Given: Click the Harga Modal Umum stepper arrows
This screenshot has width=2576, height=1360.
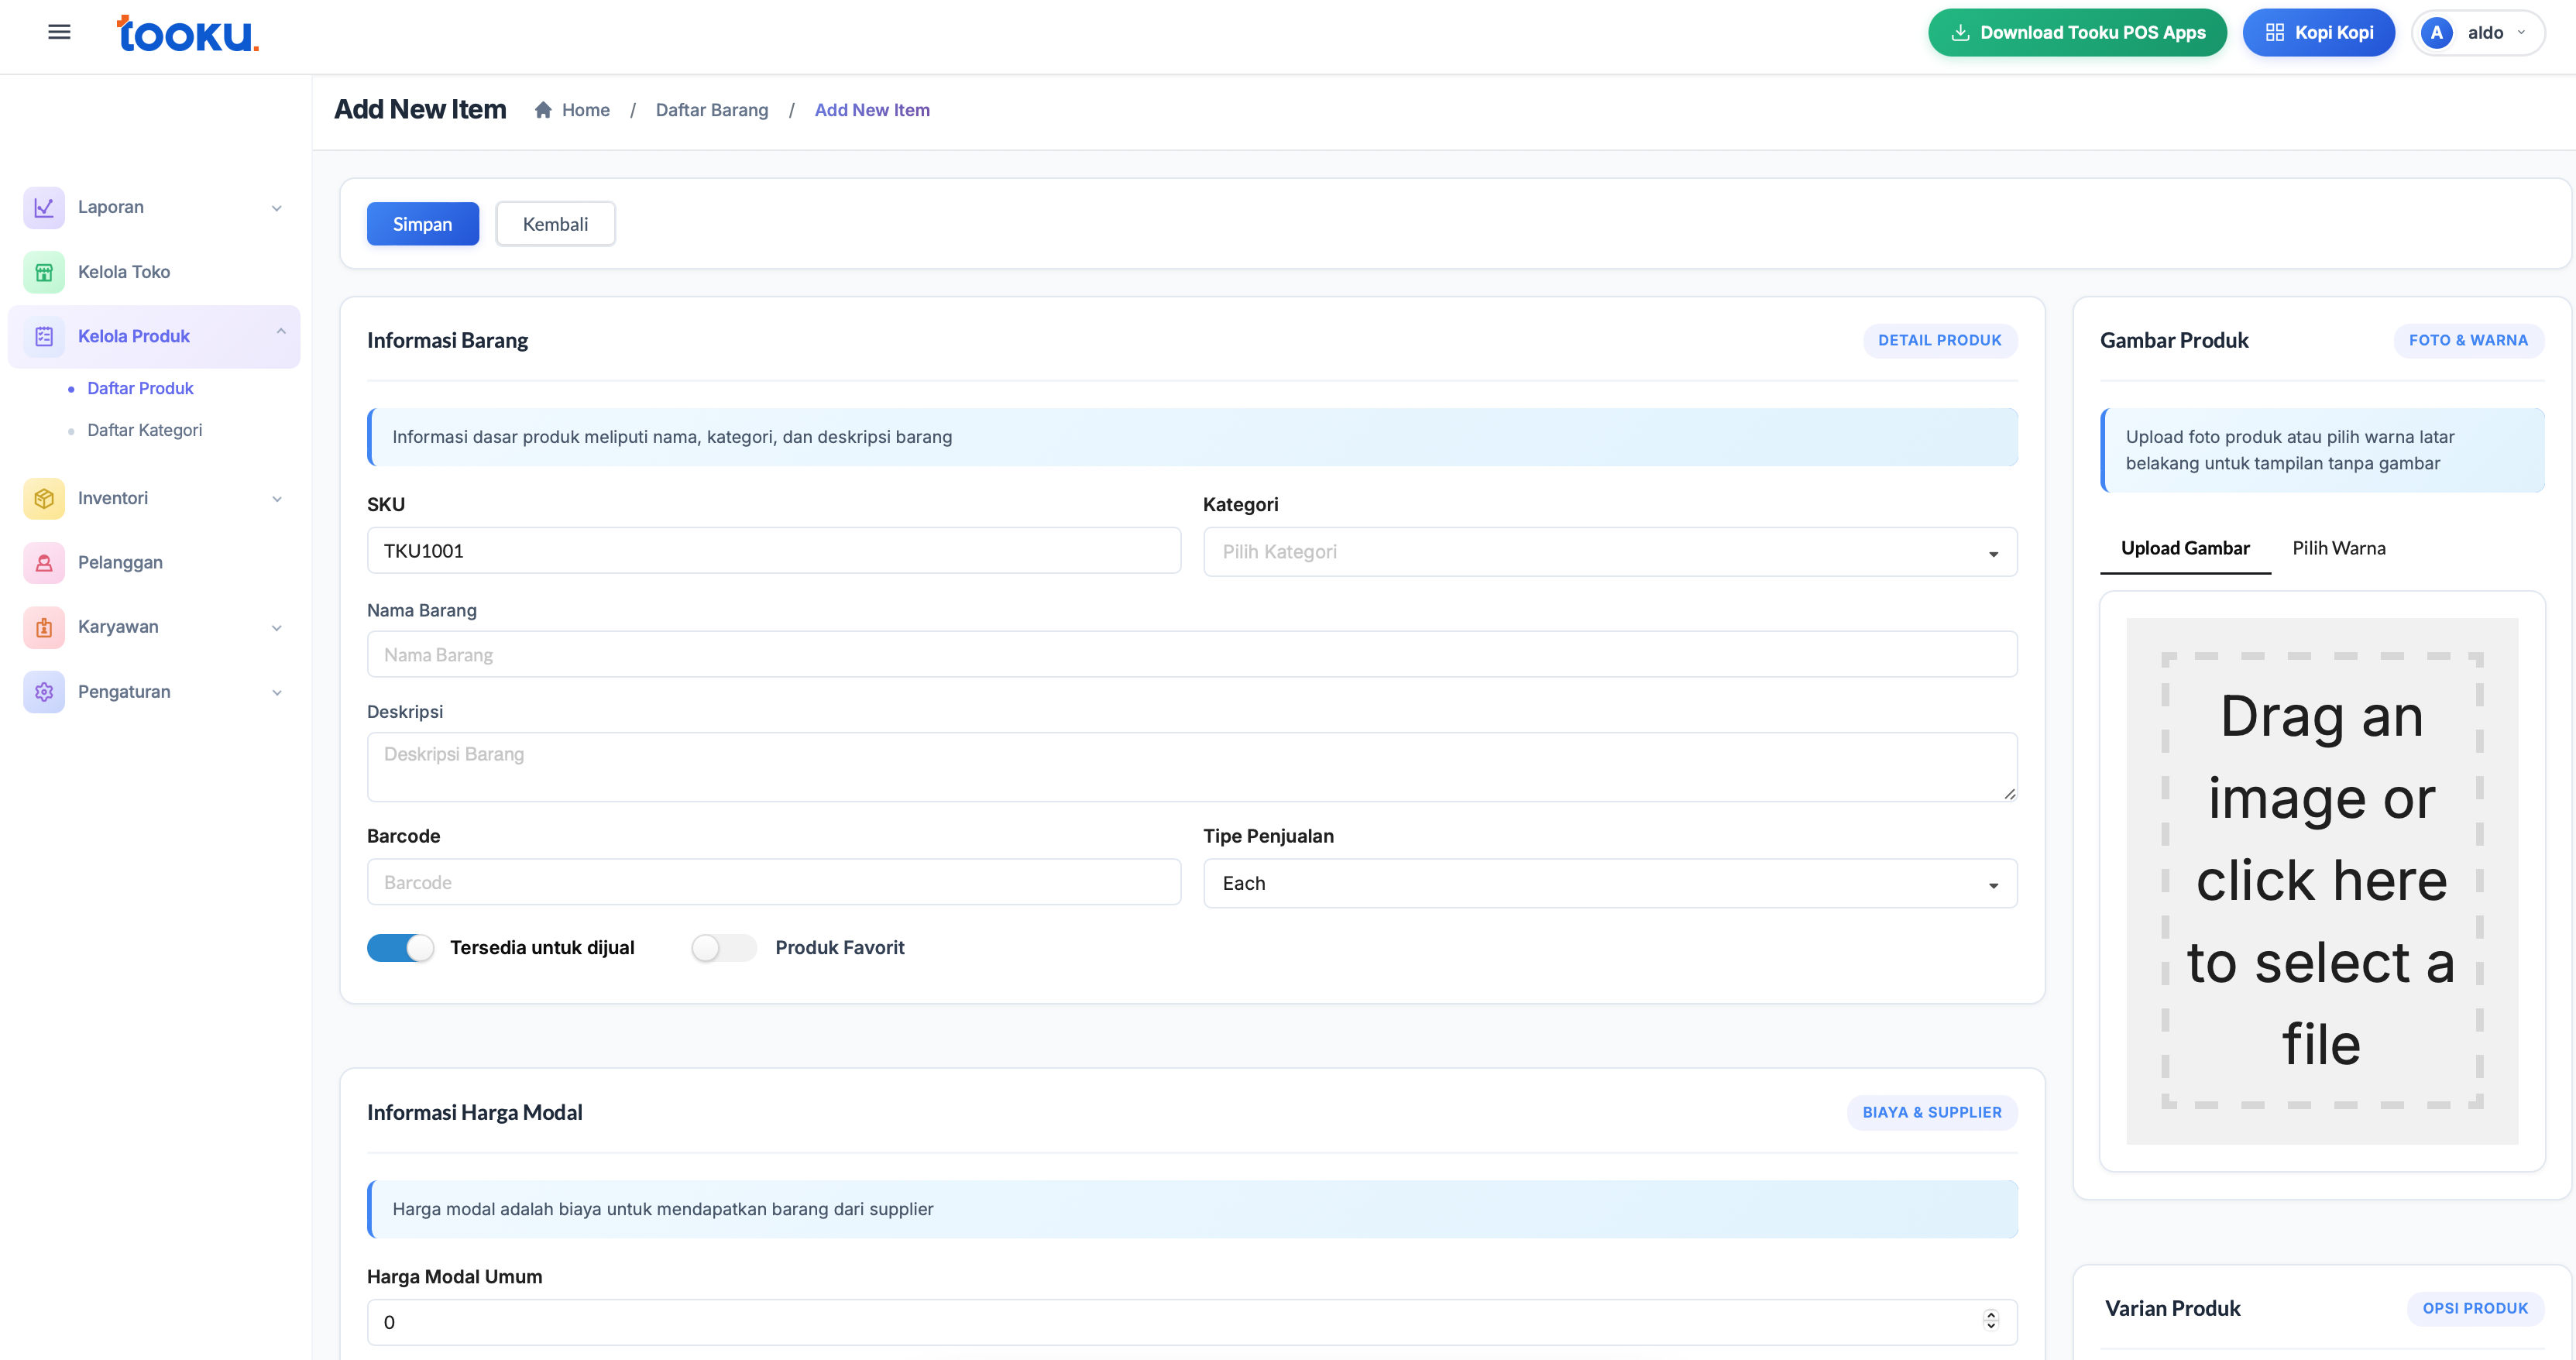Looking at the screenshot, I should (1990, 1321).
